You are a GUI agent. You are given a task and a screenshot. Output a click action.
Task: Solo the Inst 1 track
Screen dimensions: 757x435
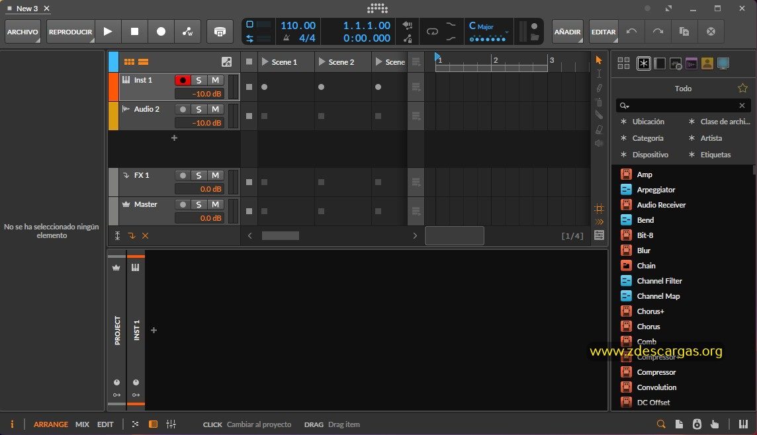click(199, 80)
